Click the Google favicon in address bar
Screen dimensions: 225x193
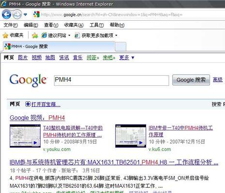pyautogui.click(x=36, y=14)
